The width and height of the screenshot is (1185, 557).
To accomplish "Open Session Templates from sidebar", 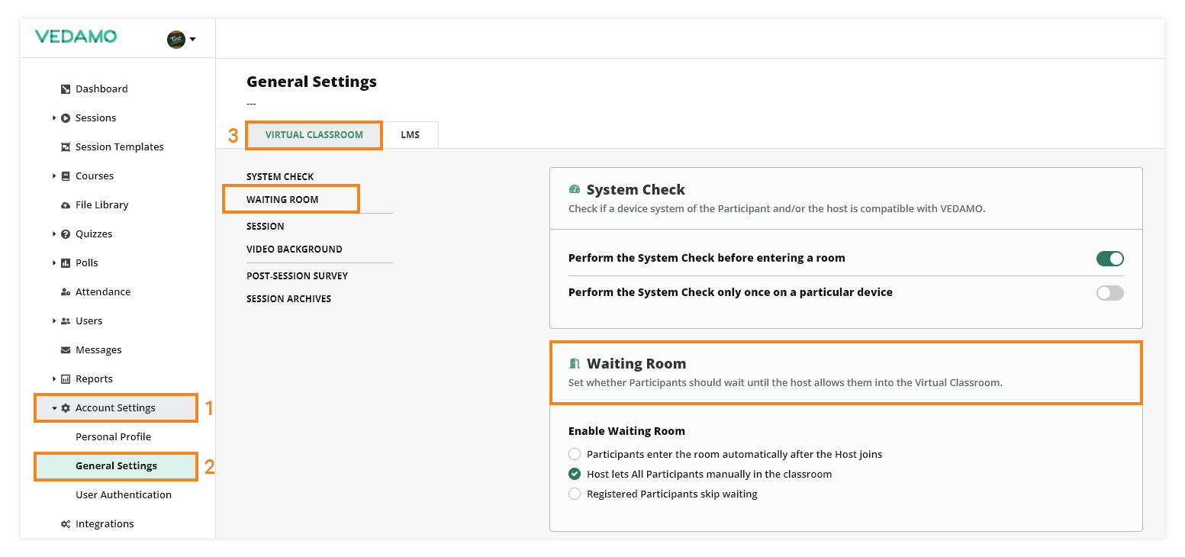I will click(120, 147).
